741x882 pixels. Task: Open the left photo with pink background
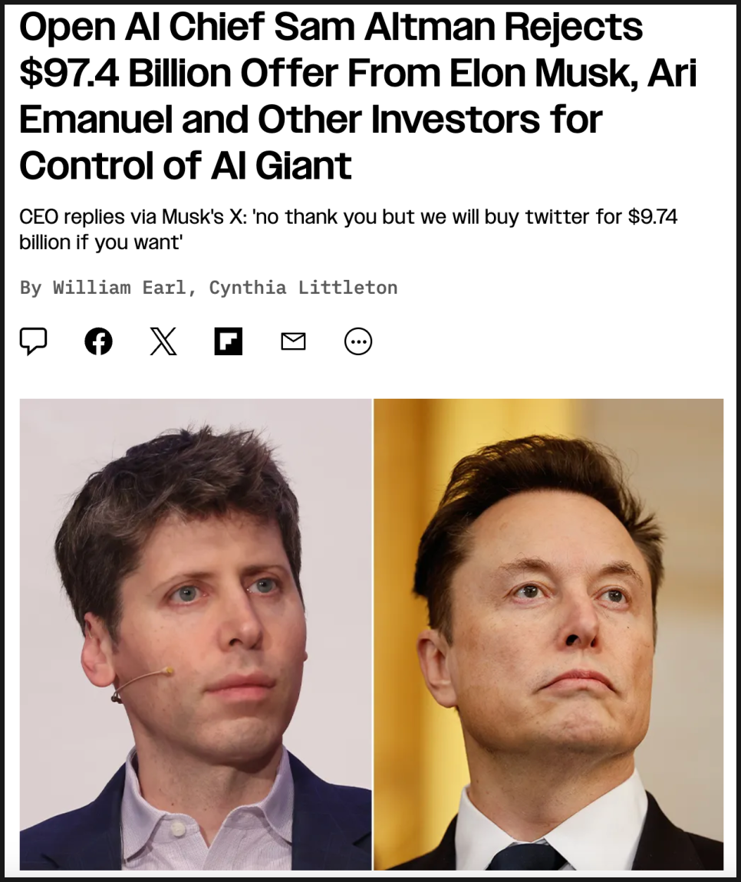tap(196, 634)
